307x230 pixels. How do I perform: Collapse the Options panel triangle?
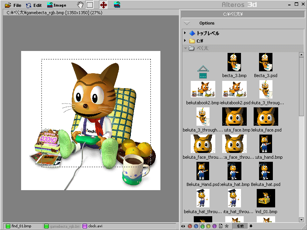point(187,23)
